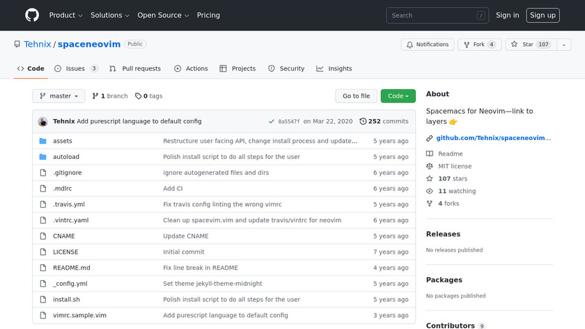The width and height of the screenshot is (585, 329).
Task: Click the GitHub logo icon
Action: (x=32, y=15)
